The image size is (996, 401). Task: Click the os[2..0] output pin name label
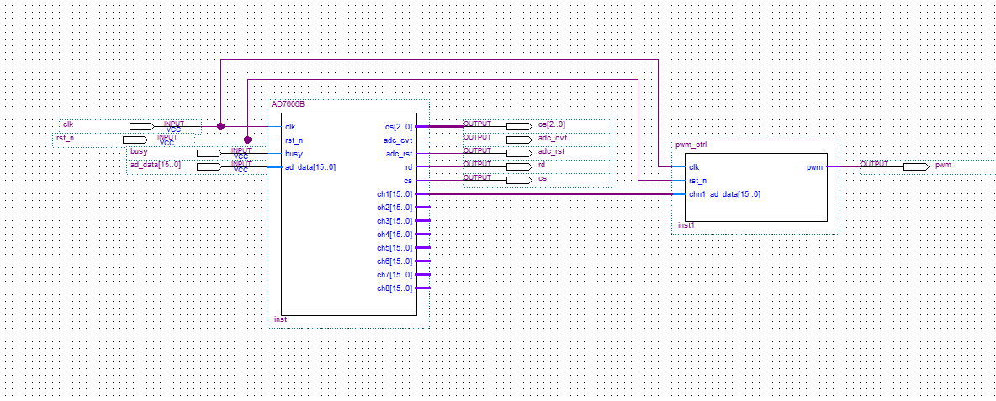click(551, 124)
